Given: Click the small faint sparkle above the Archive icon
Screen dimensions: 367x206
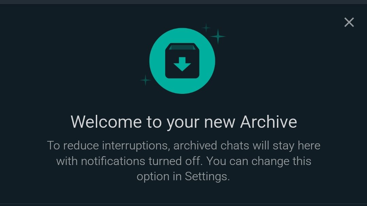Looking at the screenshot, I should (x=206, y=28).
